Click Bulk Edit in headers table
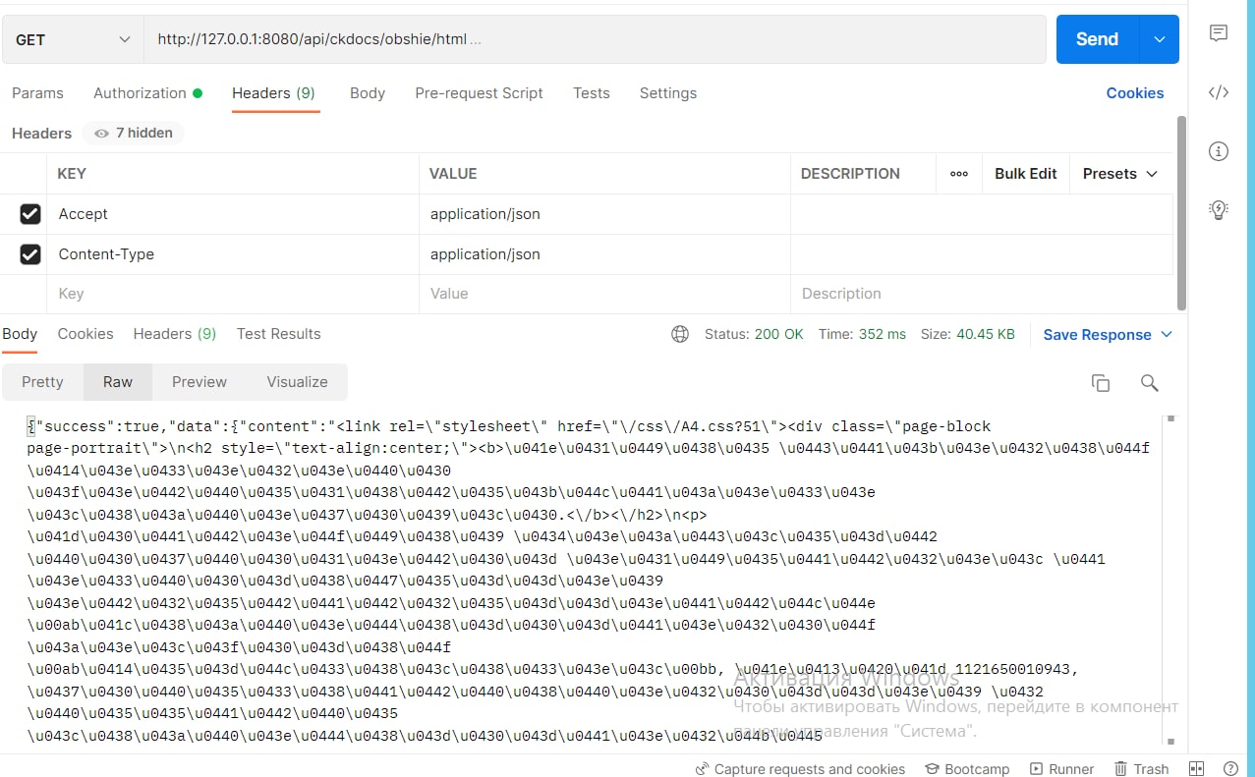 click(x=1026, y=174)
